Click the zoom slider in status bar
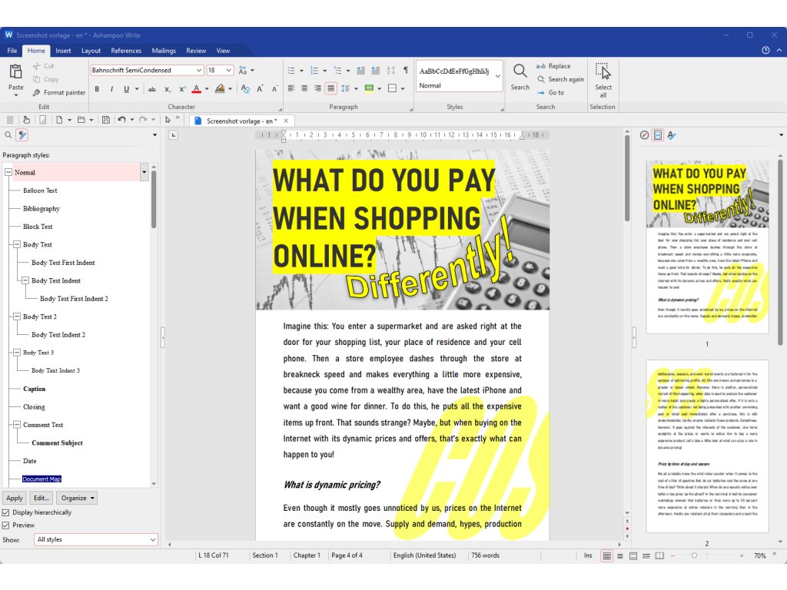Image resolution: width=787 pixels, height=590 pixels. coord(694,555)
